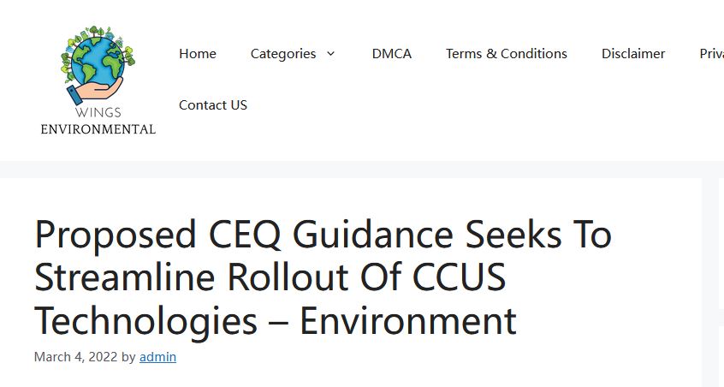Image resolution: width=724 pixels, height=387 pixels.
Task: Click headline line Streamline Rollout Of CCUS
Action: pyautogui.click(x=270, y=277)
